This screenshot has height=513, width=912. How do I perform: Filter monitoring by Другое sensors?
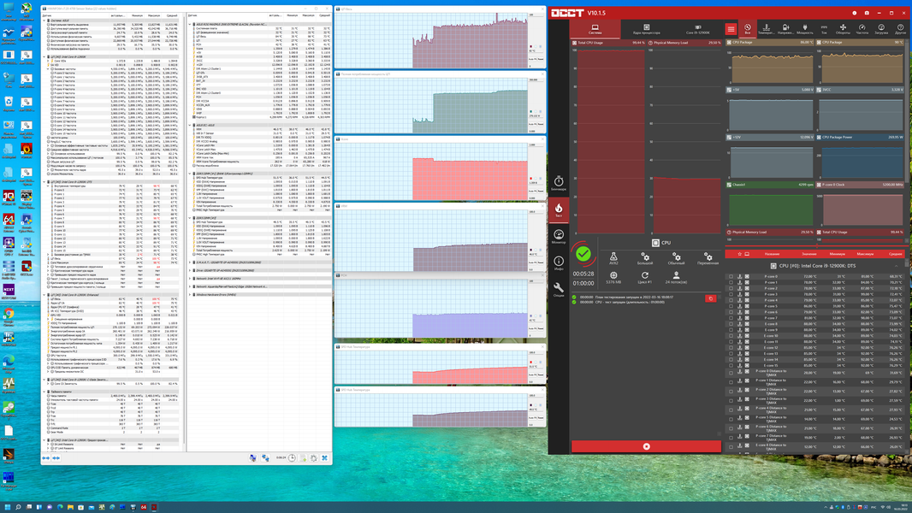point(900,29)
